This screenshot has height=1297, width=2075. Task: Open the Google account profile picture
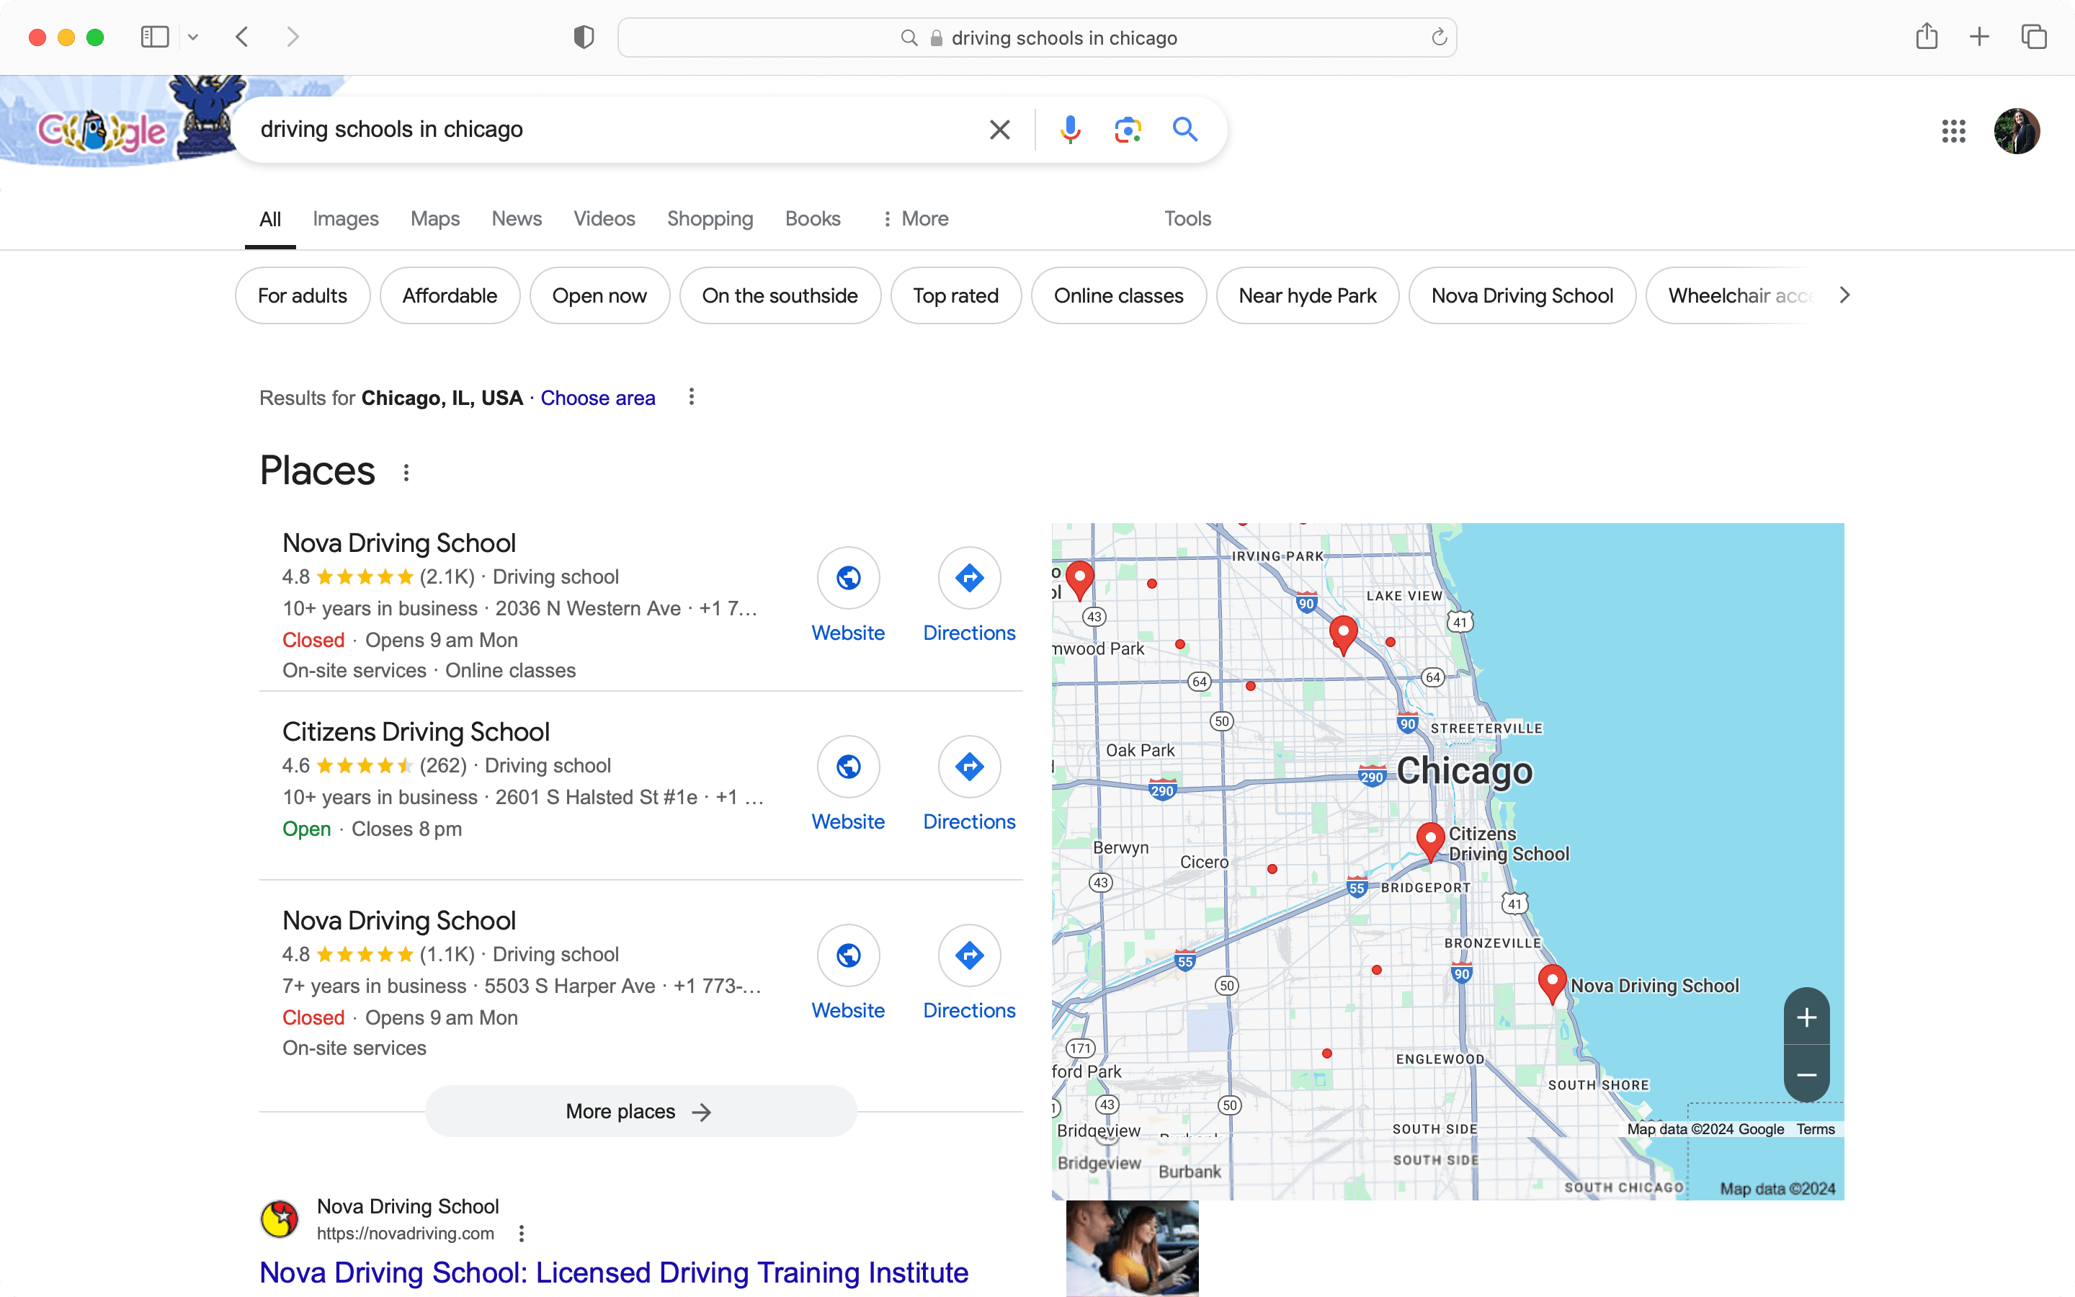tap(2017, 131)
